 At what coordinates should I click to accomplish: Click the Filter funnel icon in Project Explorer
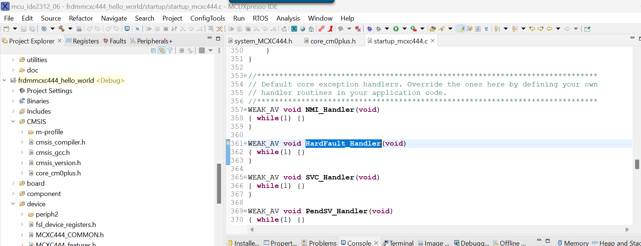click(170, 50)
